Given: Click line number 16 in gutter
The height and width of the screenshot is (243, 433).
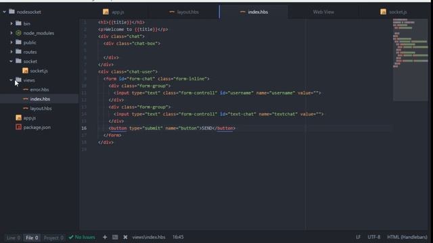Looking at the screenshot, I should pos(84,128).
